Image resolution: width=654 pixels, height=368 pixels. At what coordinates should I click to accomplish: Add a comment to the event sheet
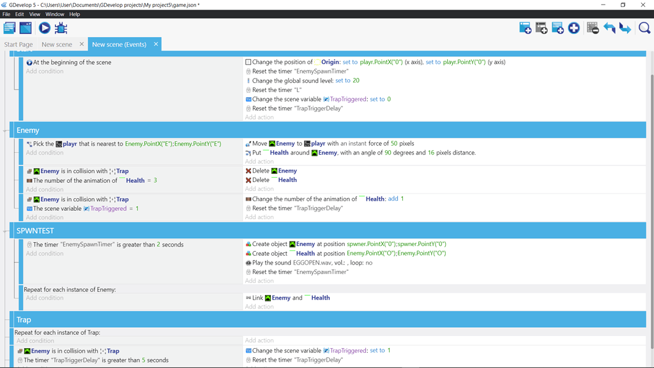click(x=558, y=27)
